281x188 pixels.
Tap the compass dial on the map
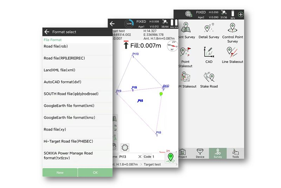coord(172,46)
